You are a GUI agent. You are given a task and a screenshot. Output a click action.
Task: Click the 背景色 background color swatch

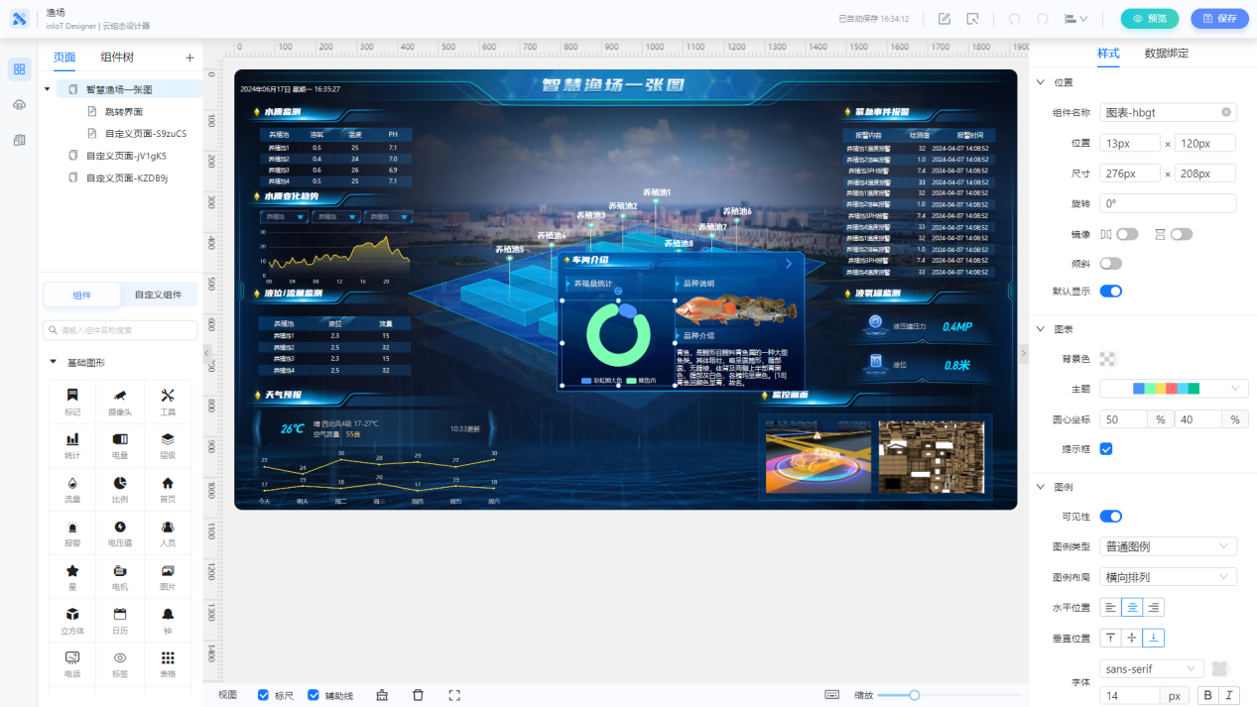1107,359
